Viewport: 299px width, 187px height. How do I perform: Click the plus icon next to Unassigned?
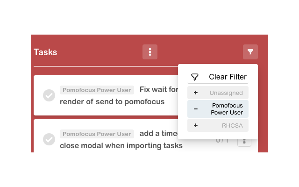click(x=196, y=93)
